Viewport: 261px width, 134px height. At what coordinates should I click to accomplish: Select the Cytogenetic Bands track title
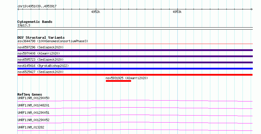(35, 22)
